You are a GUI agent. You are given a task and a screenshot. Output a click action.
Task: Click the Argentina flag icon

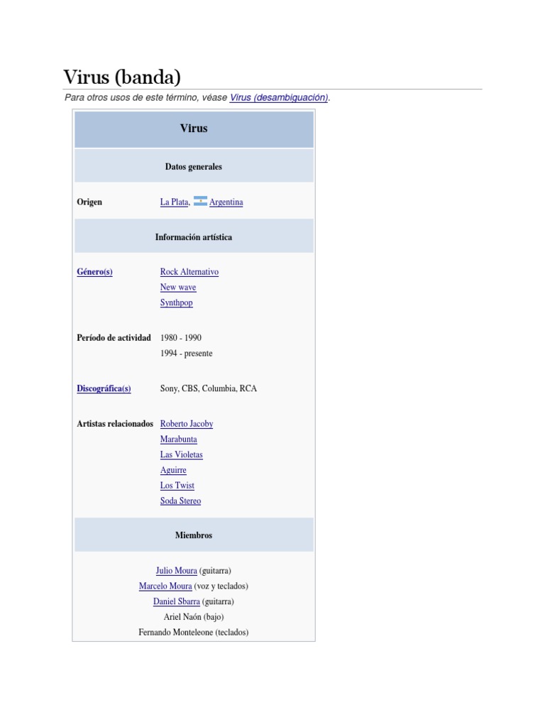[x=200, y=201]
